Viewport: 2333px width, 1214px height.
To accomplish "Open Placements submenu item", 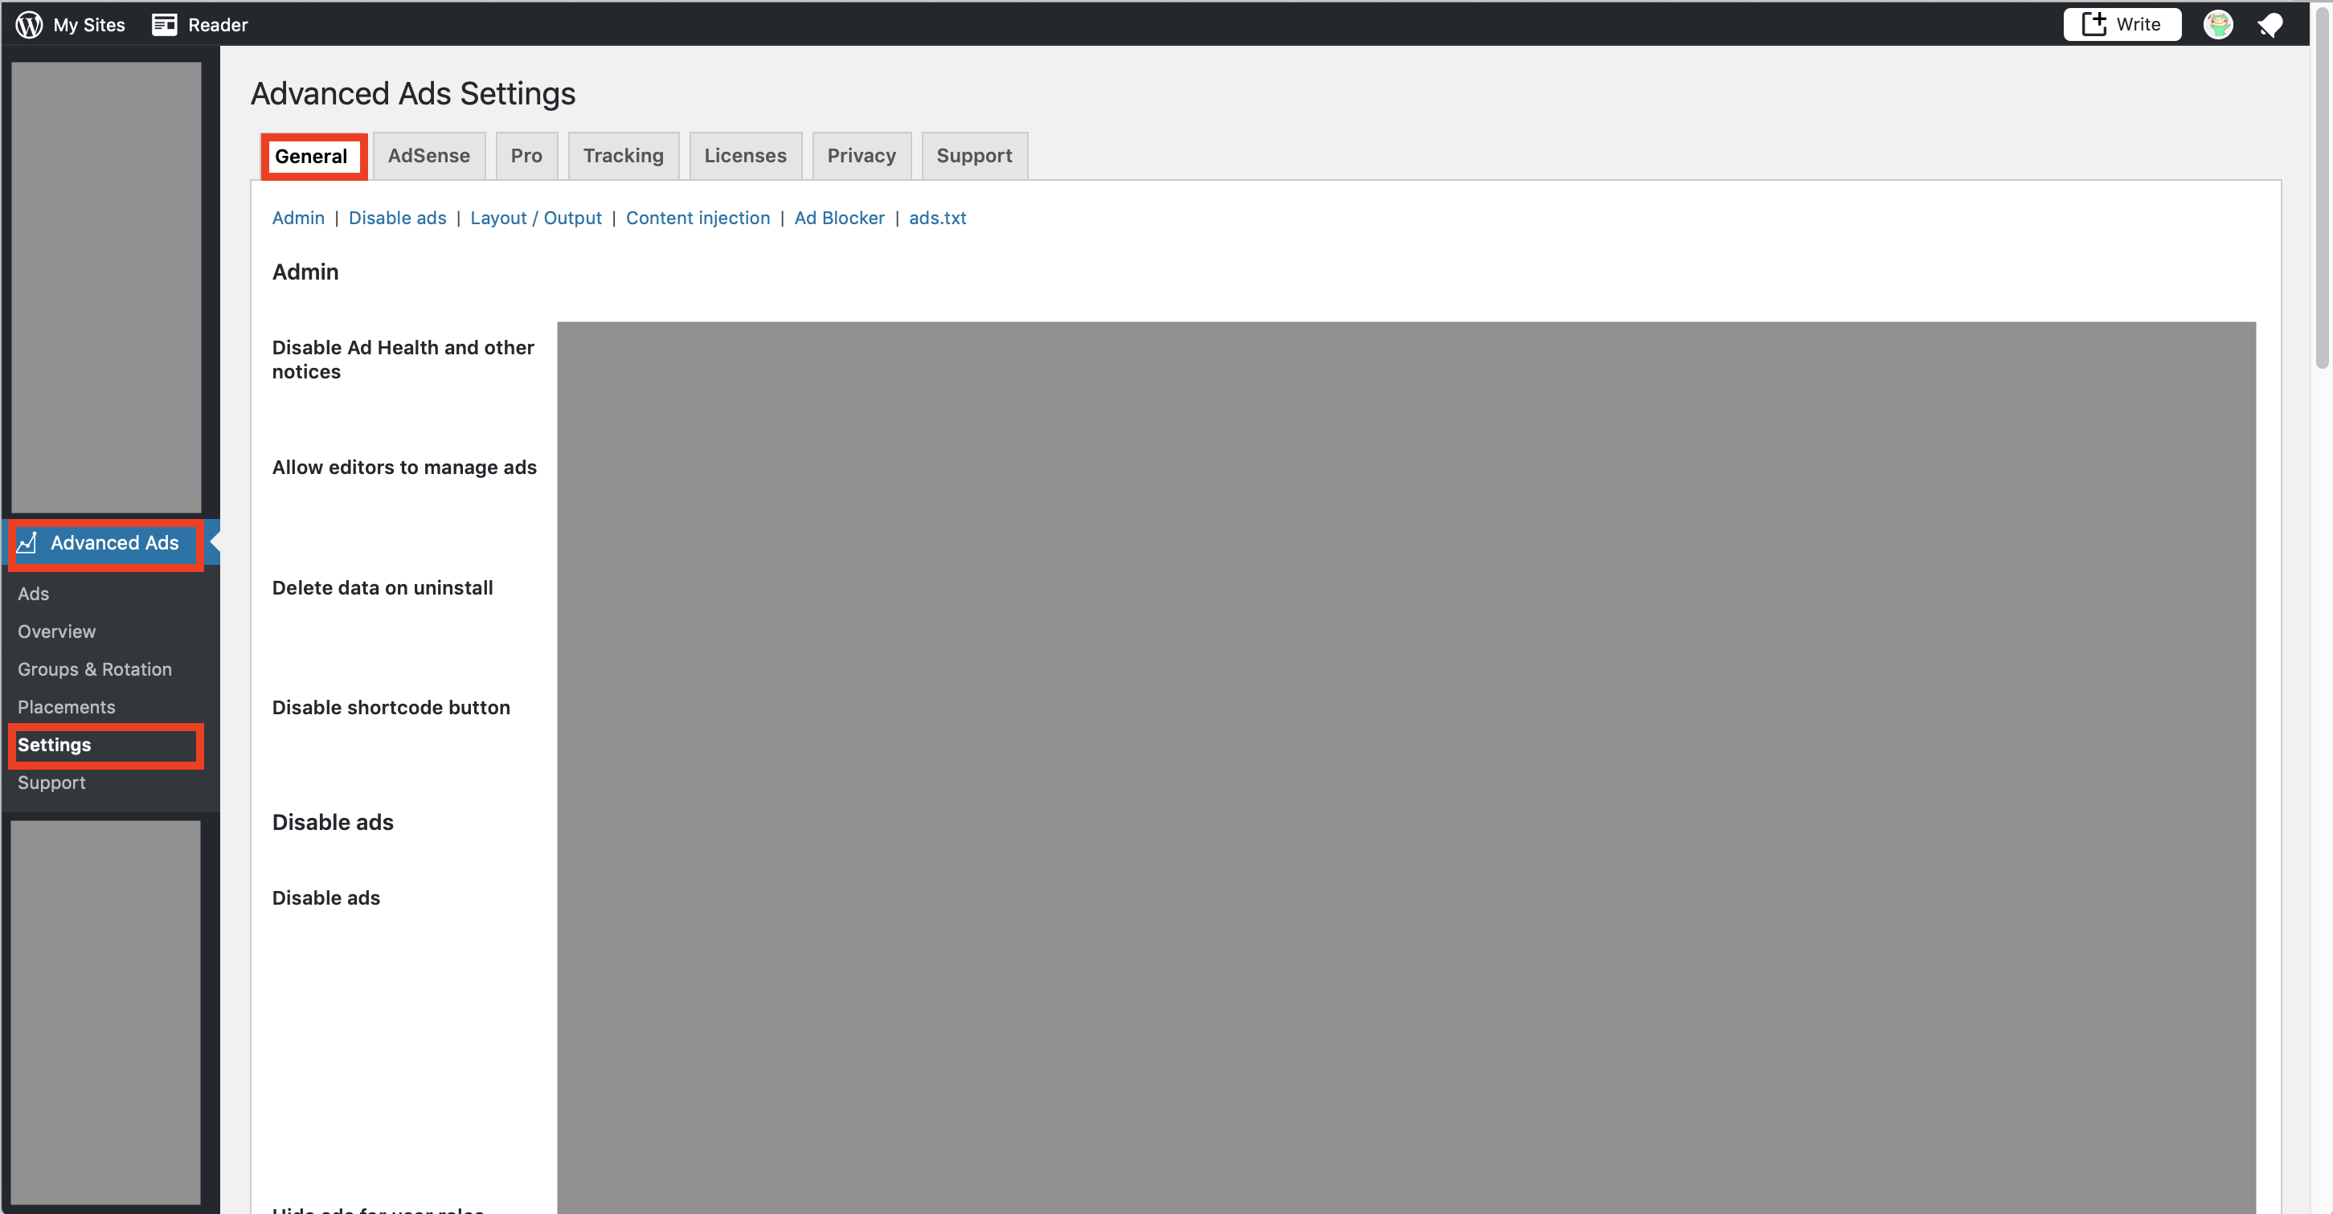I will [67, 707].
